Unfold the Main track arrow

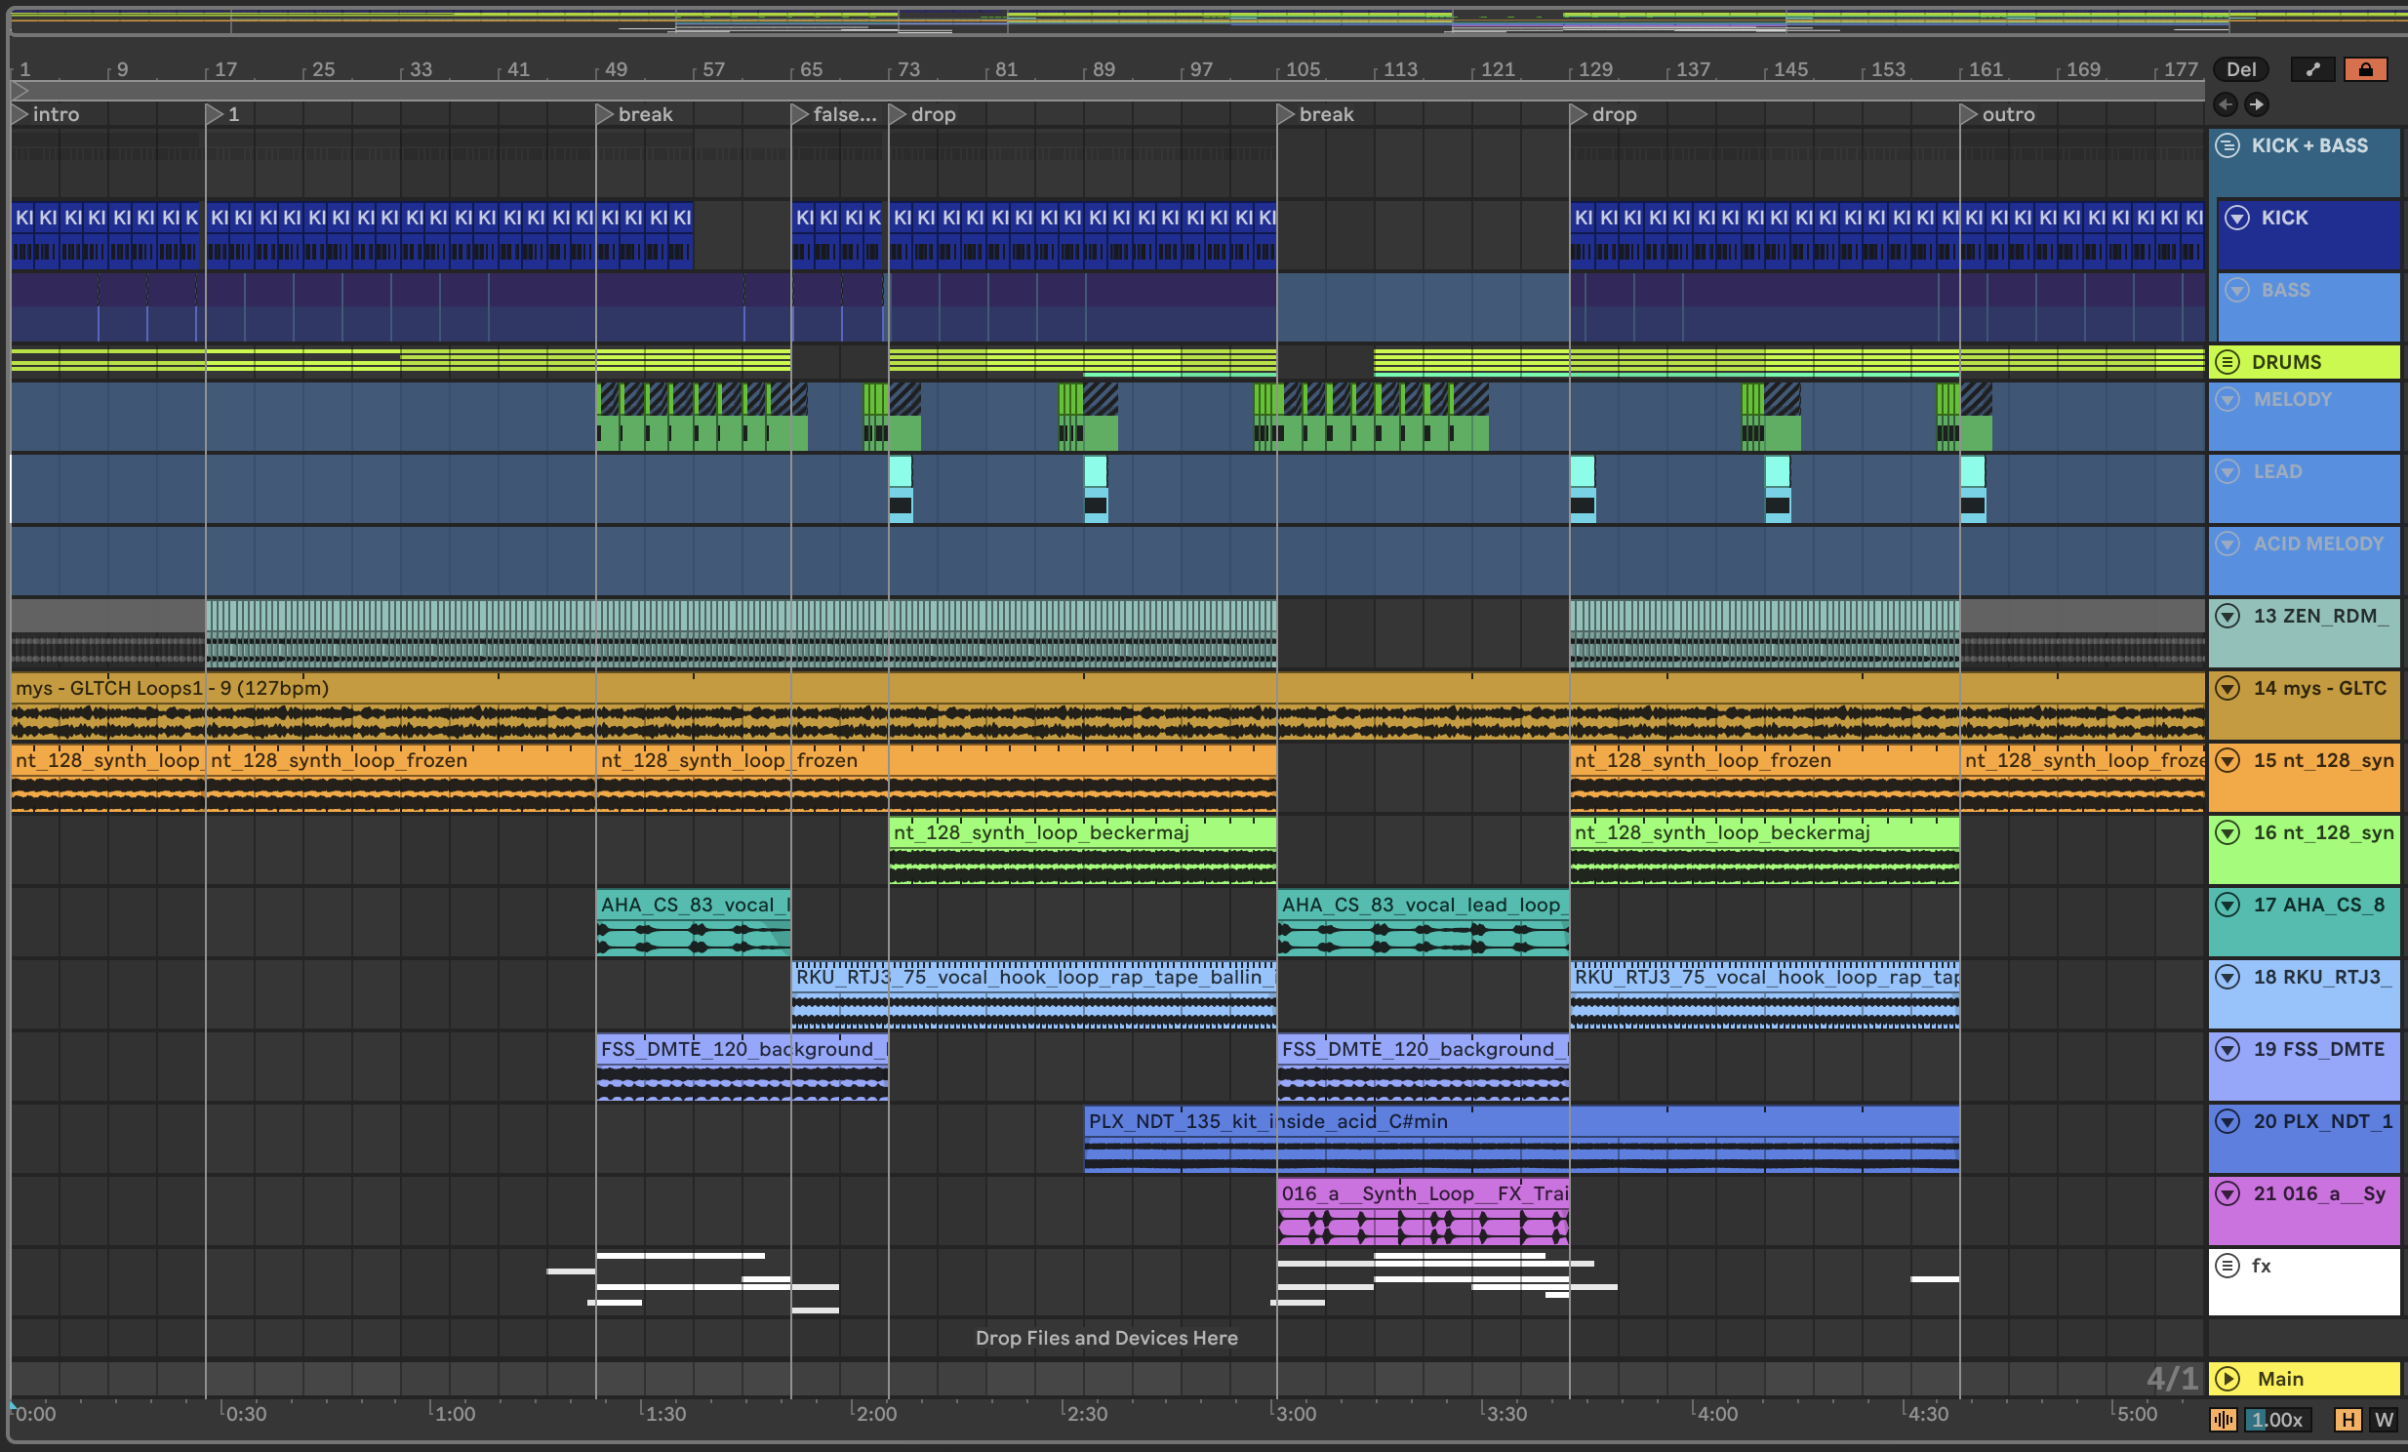click(2227, 1379)
